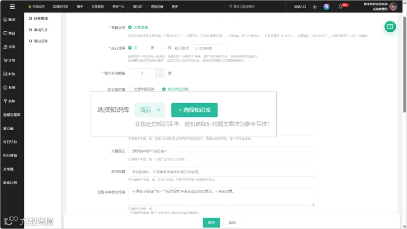The width and height of the screenshot is (407, 229).
Task: Open 知识库共享 top menu item
Action: [60, 7]
